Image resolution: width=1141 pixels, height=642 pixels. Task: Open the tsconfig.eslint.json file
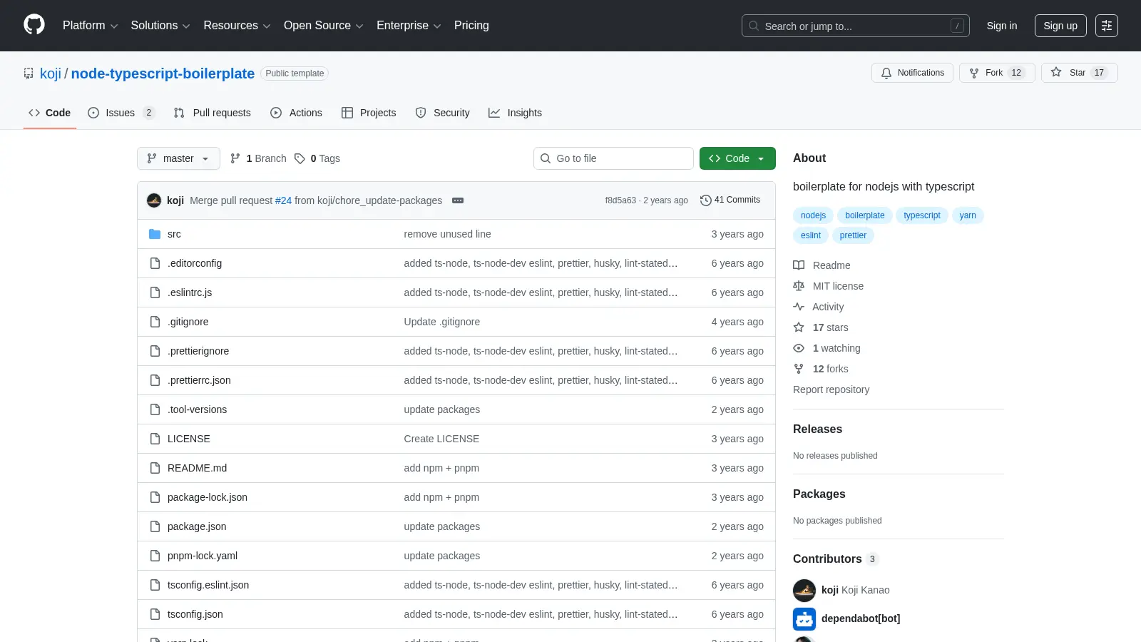click(208, 585)
